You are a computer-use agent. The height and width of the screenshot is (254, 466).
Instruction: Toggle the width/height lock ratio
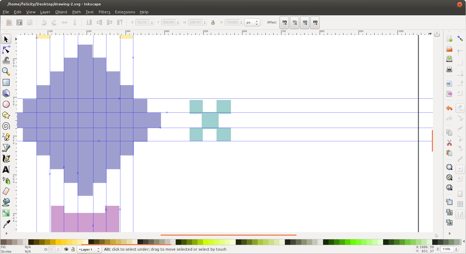(213, 22)
